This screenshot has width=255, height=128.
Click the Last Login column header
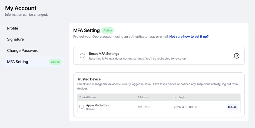(179, 97)
